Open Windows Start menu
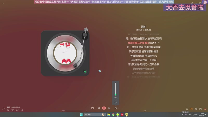This screenshot has width=208, height=117. pyautogui.click(x=81, y=114)
